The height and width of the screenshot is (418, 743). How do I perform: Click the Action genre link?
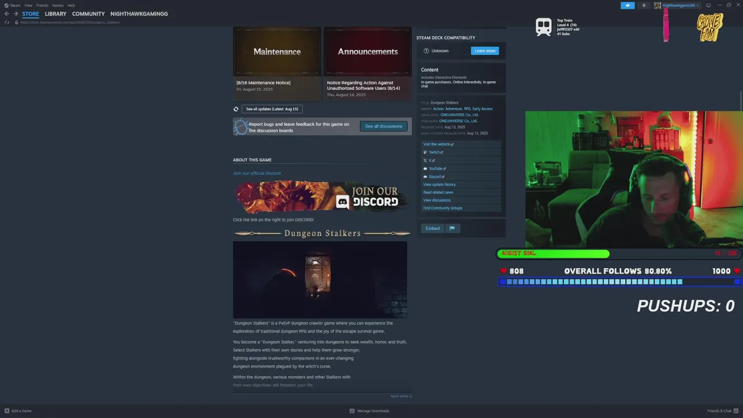[x=438, y=109]
